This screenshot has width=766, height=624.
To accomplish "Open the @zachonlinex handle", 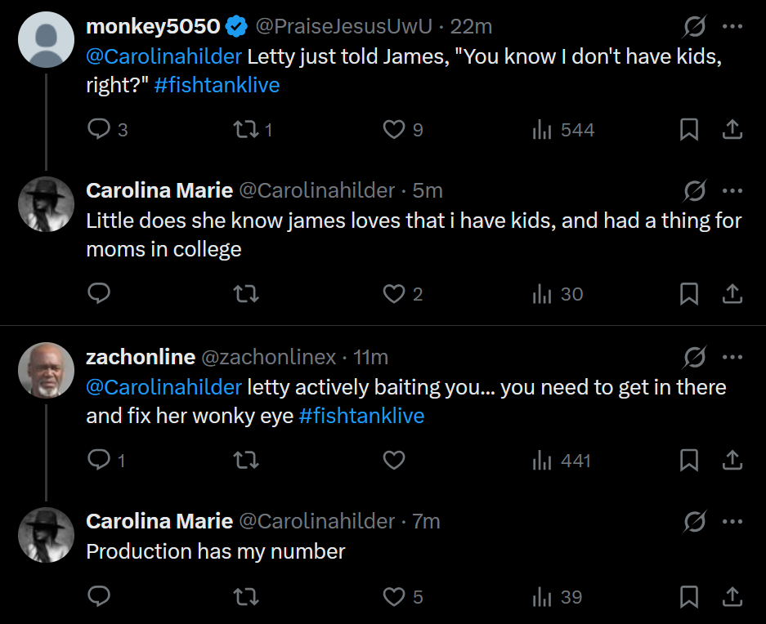I will point(269,357).
